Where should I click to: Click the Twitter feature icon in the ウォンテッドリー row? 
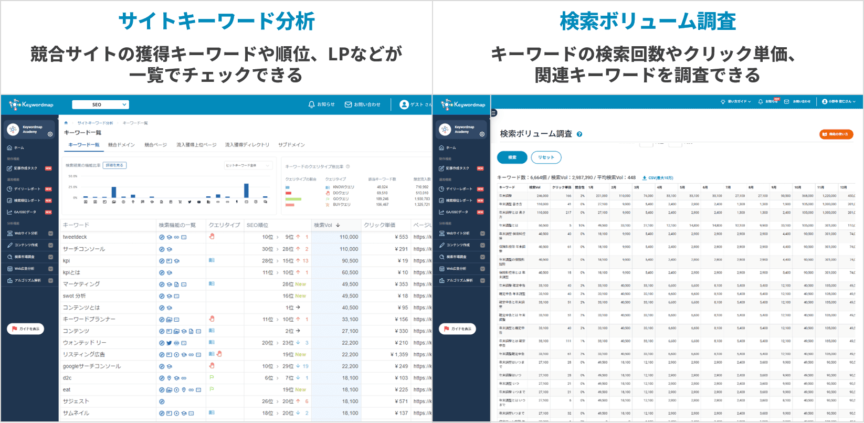[169, 343]
